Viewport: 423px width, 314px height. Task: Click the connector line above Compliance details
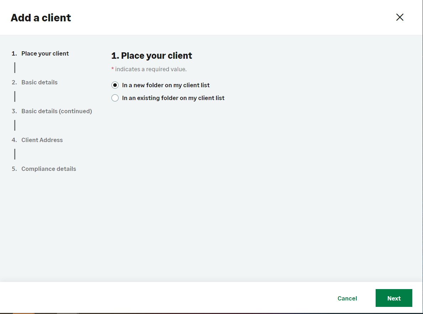[15, 154]
